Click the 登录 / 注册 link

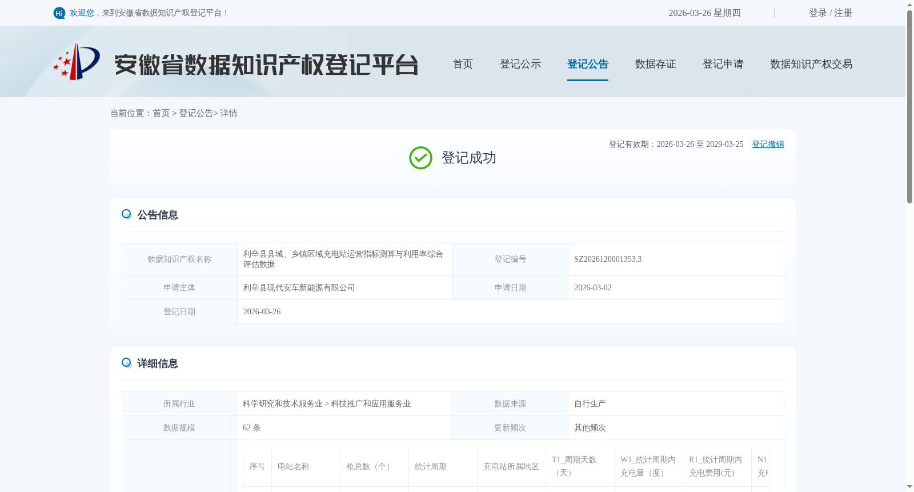pyautogui.click(x=831, y=13)
